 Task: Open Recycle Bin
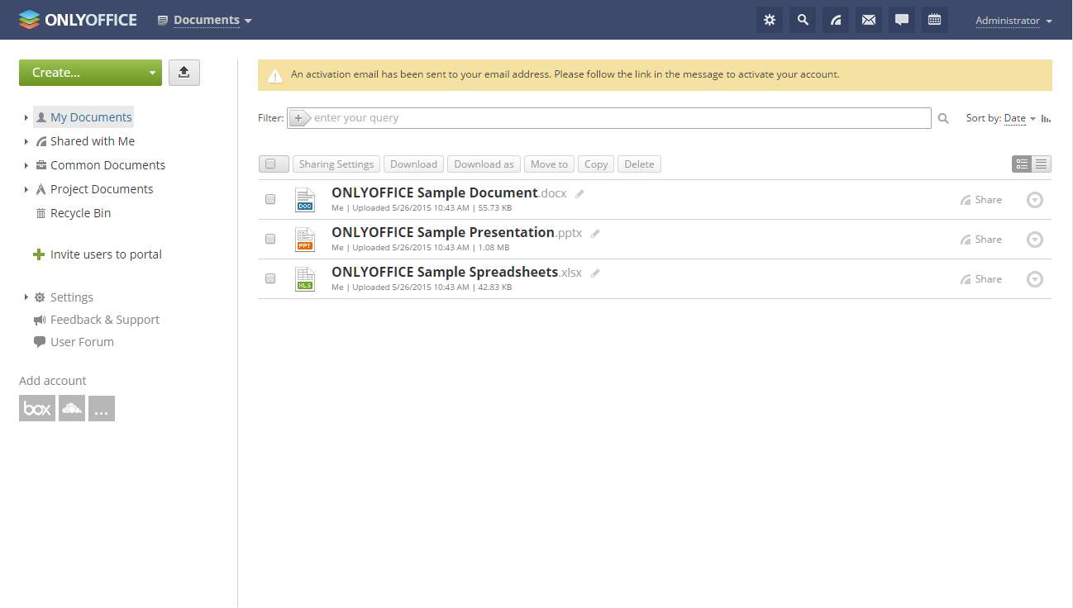click(80, 213)
